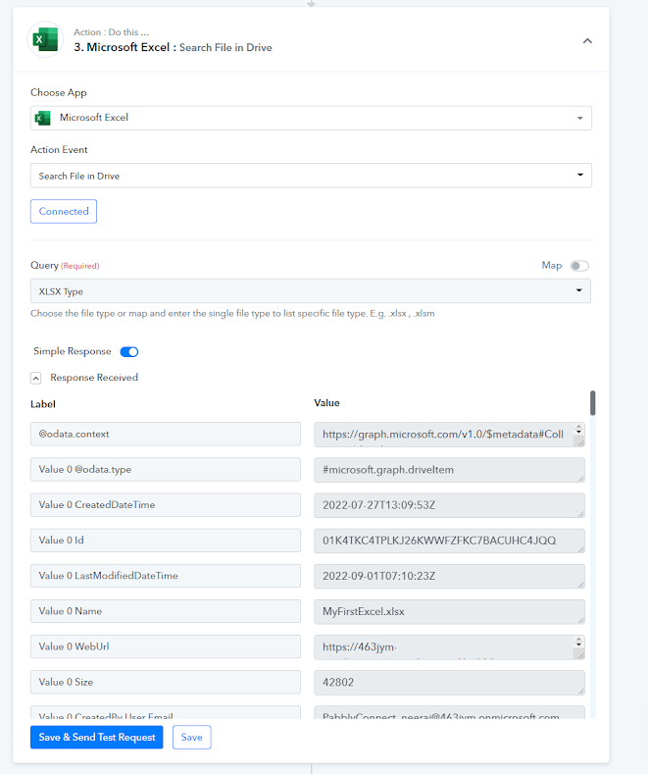Collapse the Response Received section
Screen dimensions: 648x774
[35, 378]
